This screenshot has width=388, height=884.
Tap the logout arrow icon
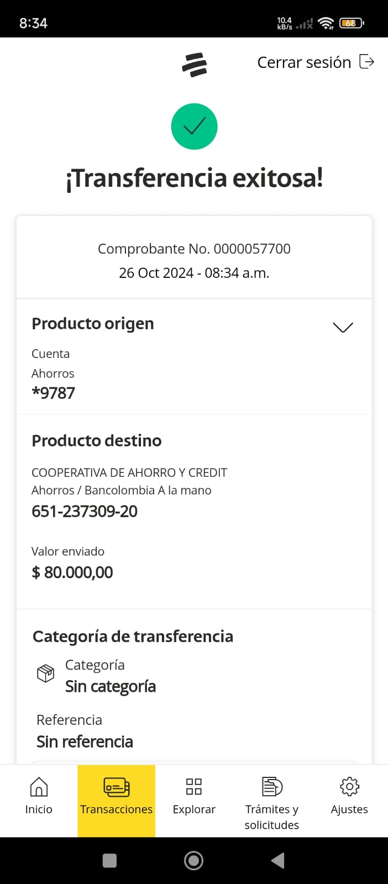366,61
